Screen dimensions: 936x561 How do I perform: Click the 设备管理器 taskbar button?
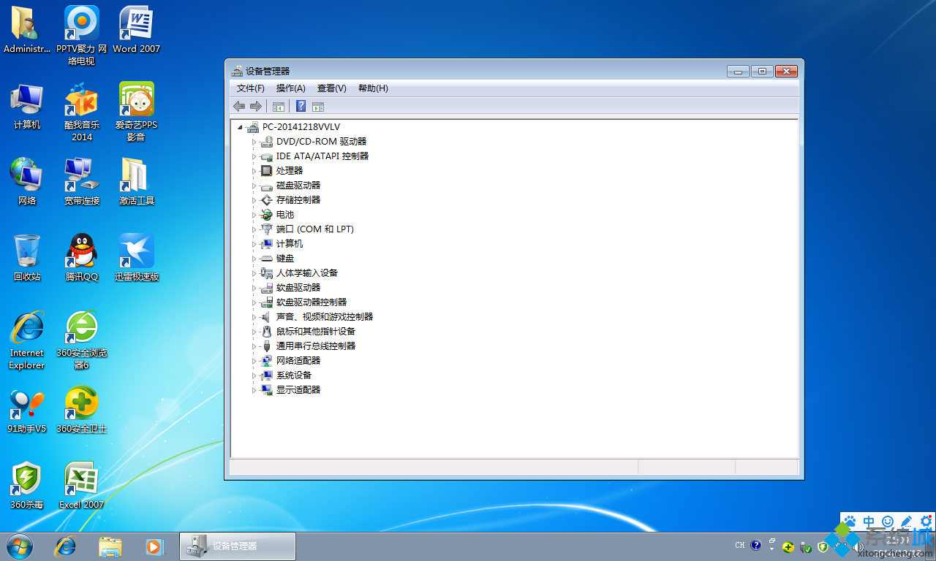[x=238, y=546]
